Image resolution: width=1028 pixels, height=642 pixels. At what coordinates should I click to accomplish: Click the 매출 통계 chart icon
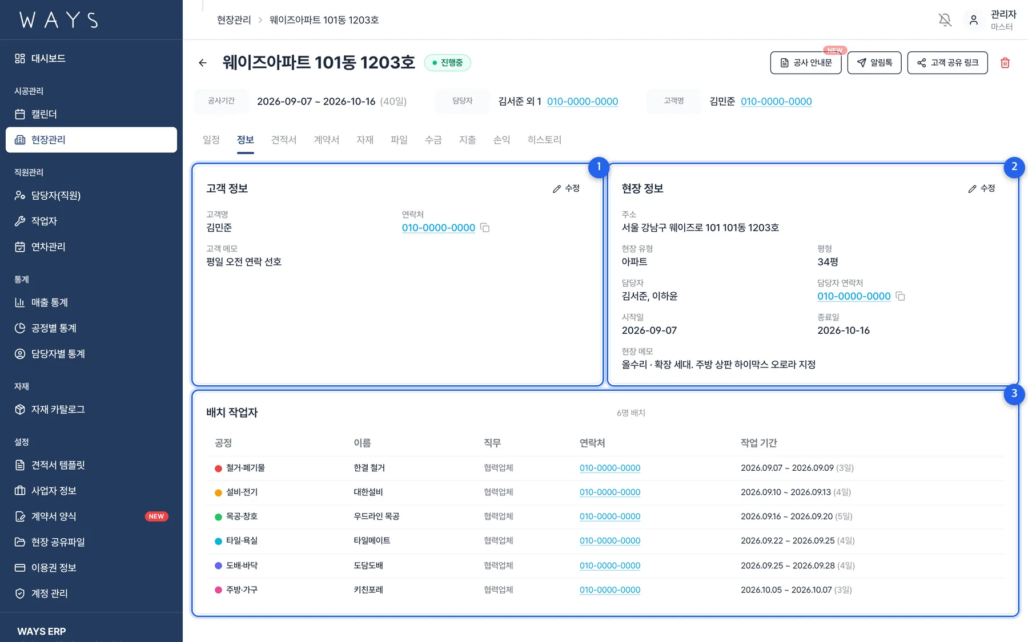20,302
